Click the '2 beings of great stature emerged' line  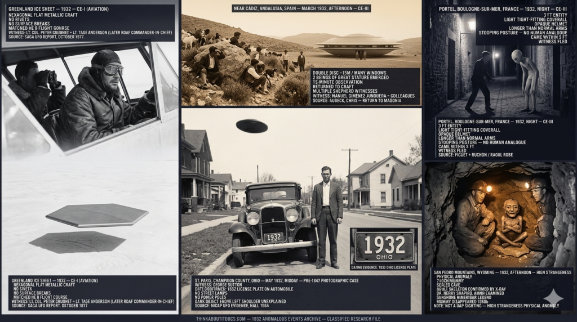pyautogui.click(x=350, y=78)
